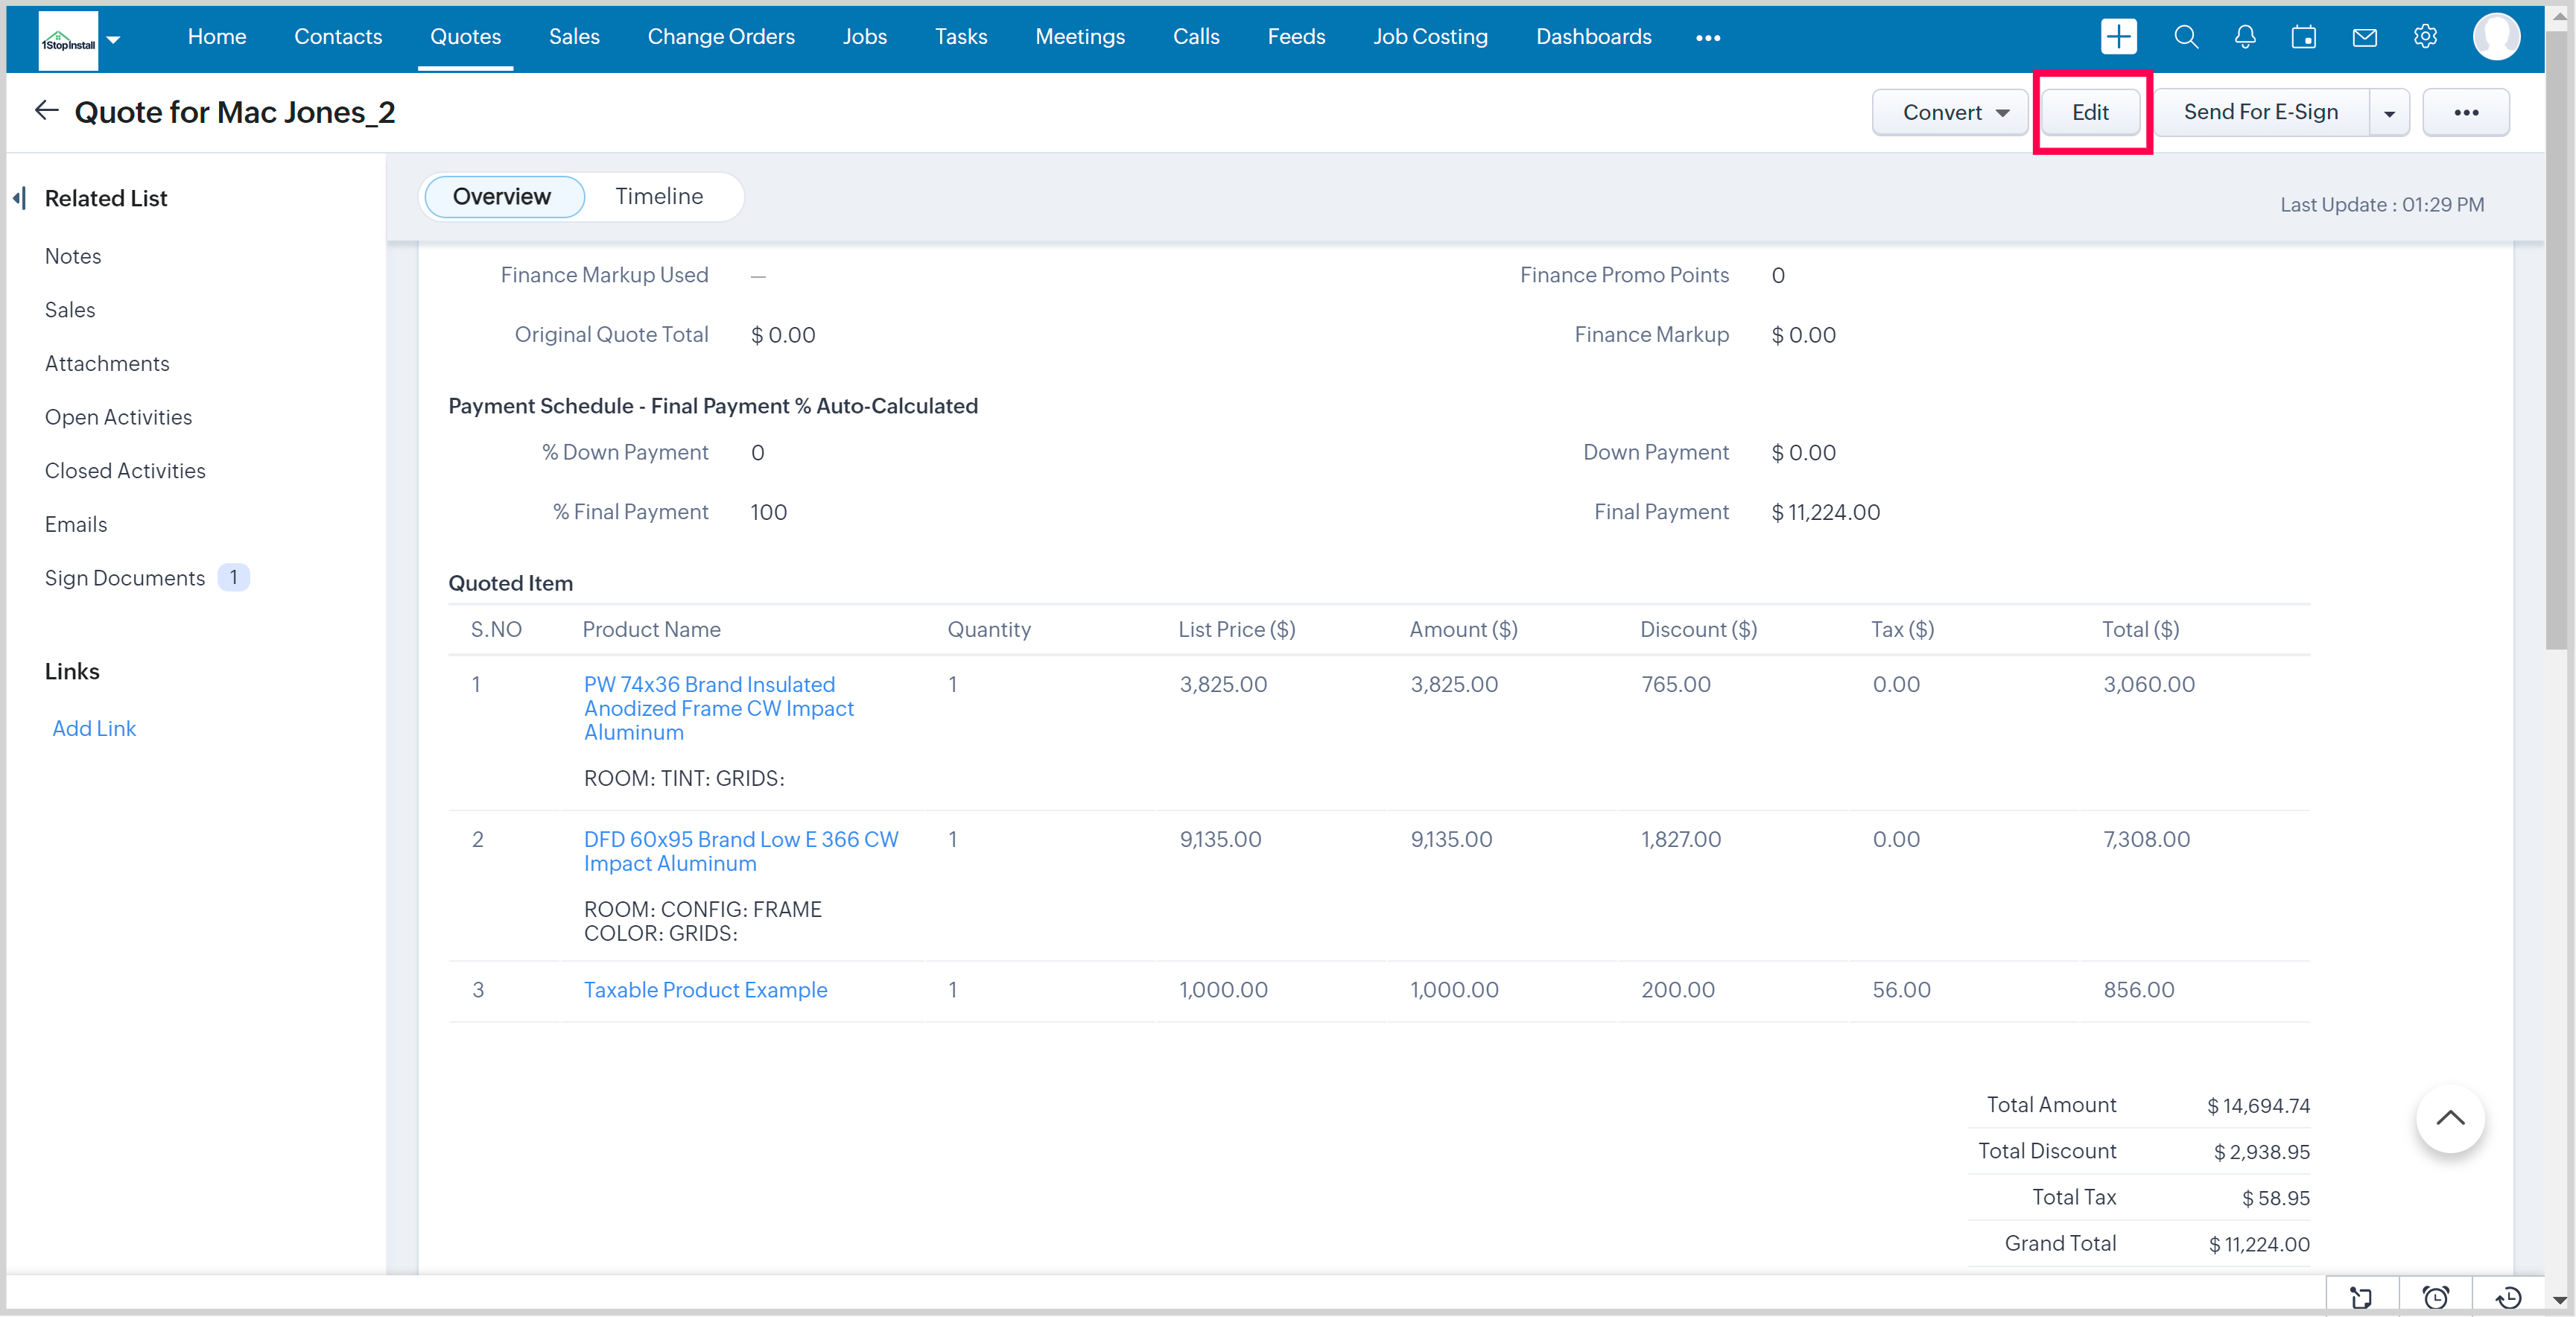Switch to the Timeline tab

(659, 196)
